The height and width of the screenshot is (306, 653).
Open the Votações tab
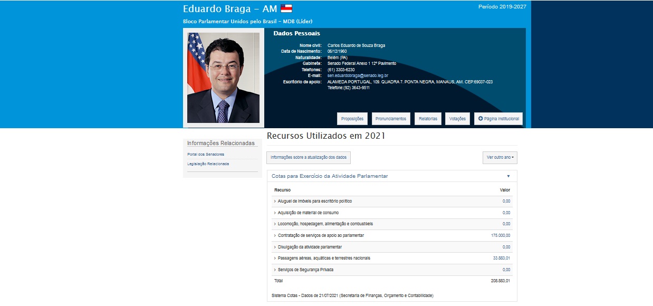[457, 119]
